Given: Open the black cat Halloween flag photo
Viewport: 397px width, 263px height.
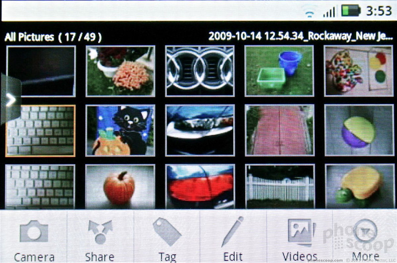Looking at the screenshot, I should [120, 130].
